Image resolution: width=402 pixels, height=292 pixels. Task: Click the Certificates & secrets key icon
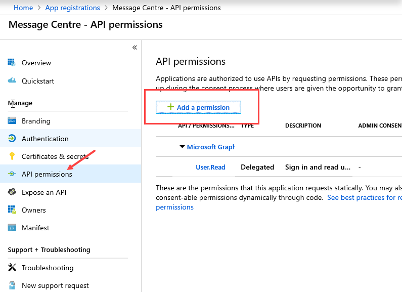[12, 156]
